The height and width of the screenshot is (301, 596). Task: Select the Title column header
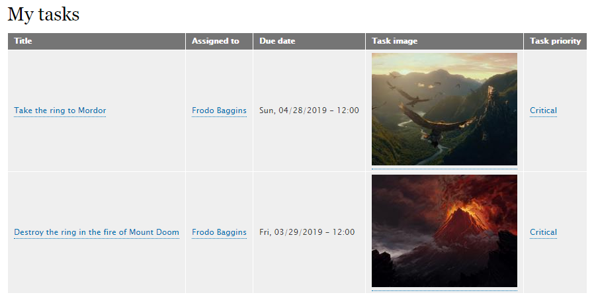coord(22,41)
